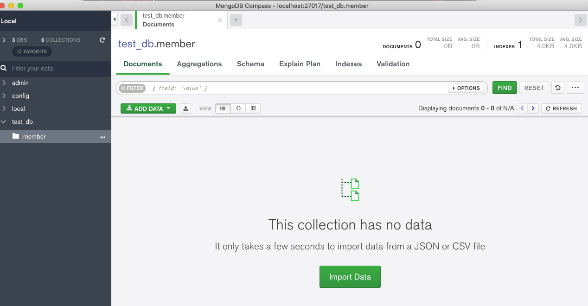Screen dimensions: 588x306
Task: Open the query bar three-dots menu
Action: [x=575, y=88]
